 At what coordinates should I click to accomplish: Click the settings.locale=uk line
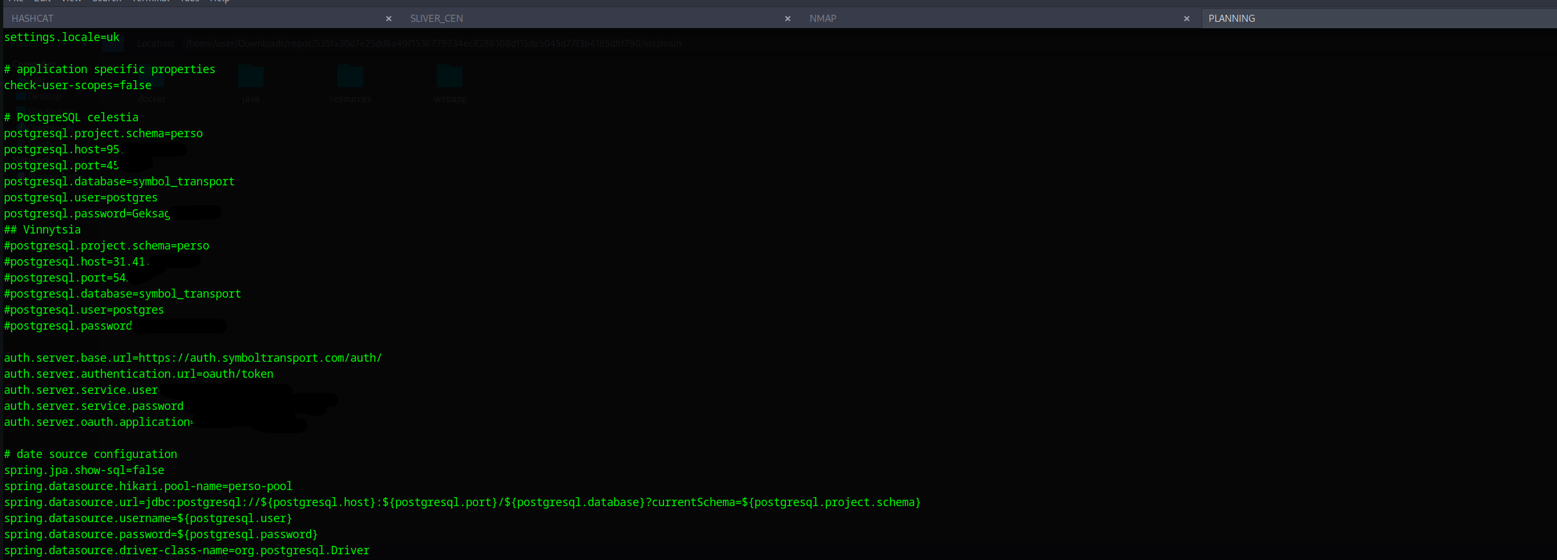62,37
